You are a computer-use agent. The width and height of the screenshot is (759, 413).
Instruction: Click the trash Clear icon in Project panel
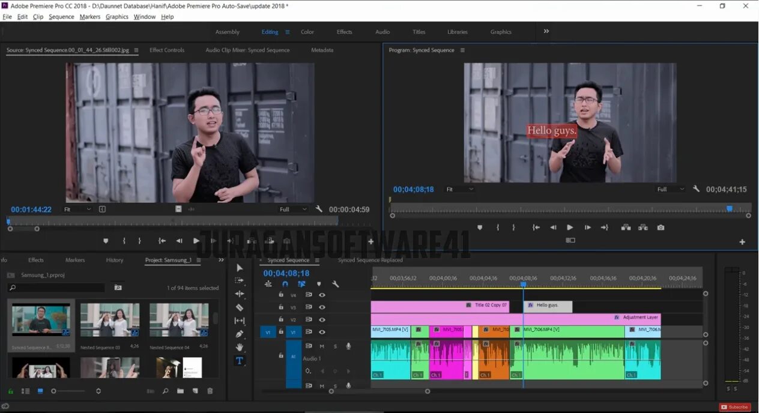pyautogui.click(x=210, y=391)
